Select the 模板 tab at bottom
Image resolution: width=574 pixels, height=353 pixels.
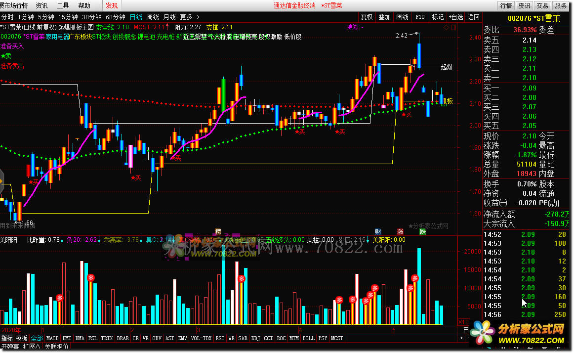pyautogui.click(x=22, y=338)
